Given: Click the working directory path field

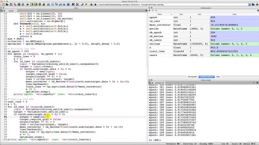Looking at the screenshot, I should (173, 4).
